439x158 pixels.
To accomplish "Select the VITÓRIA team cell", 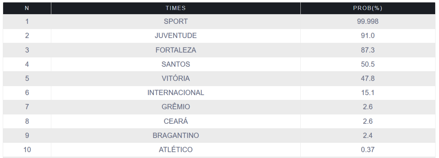I will click(176, 78).
